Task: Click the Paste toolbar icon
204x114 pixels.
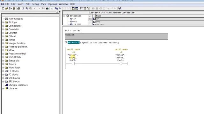Action: (31, 9)
